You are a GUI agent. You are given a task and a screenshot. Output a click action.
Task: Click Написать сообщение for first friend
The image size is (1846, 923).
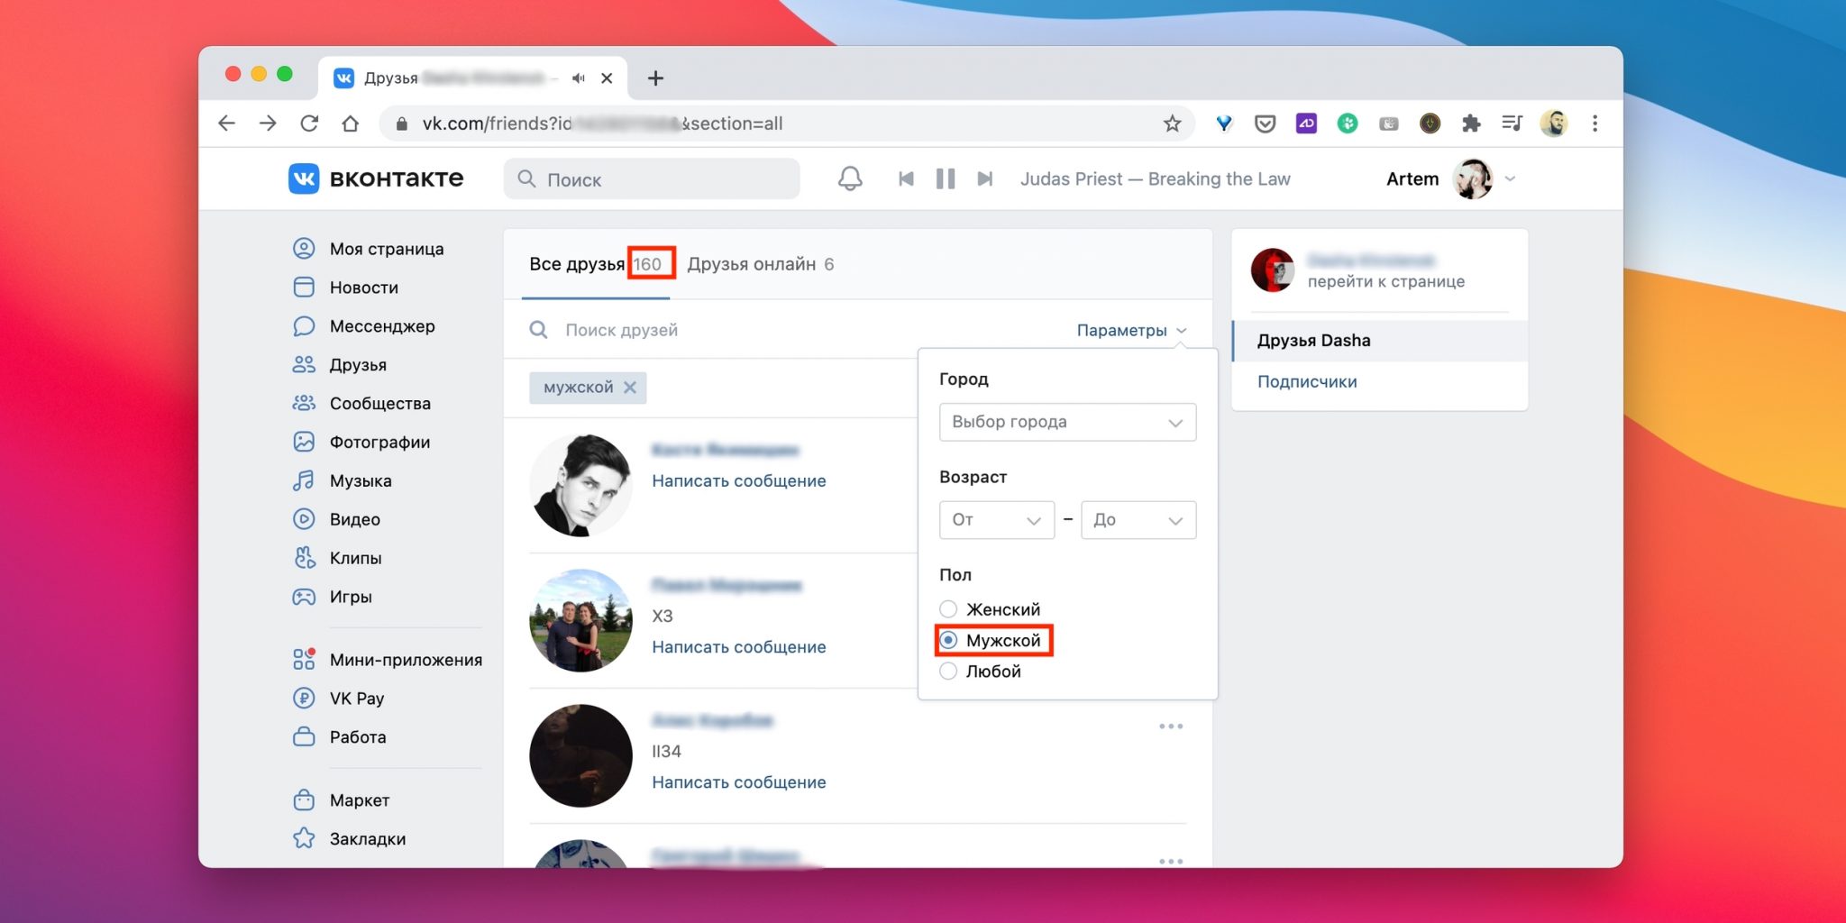[738, 480]
